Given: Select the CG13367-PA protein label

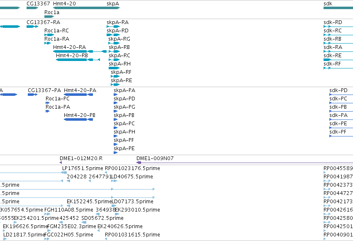Looking at the screenshot, I should pyautogui.click(x=44, y=90).
